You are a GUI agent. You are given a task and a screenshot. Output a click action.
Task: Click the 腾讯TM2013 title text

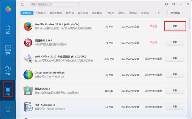click(42, 89)
